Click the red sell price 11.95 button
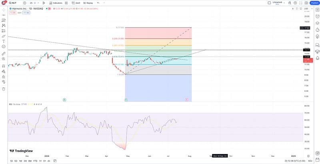Image resolution: width=320 pixels, height=164 pixels. (x=13, y=13)
